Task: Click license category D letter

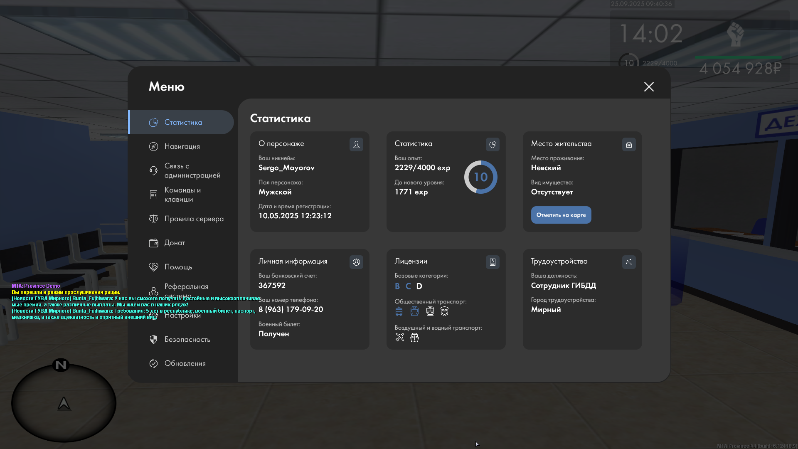Action: click(419, 286)
